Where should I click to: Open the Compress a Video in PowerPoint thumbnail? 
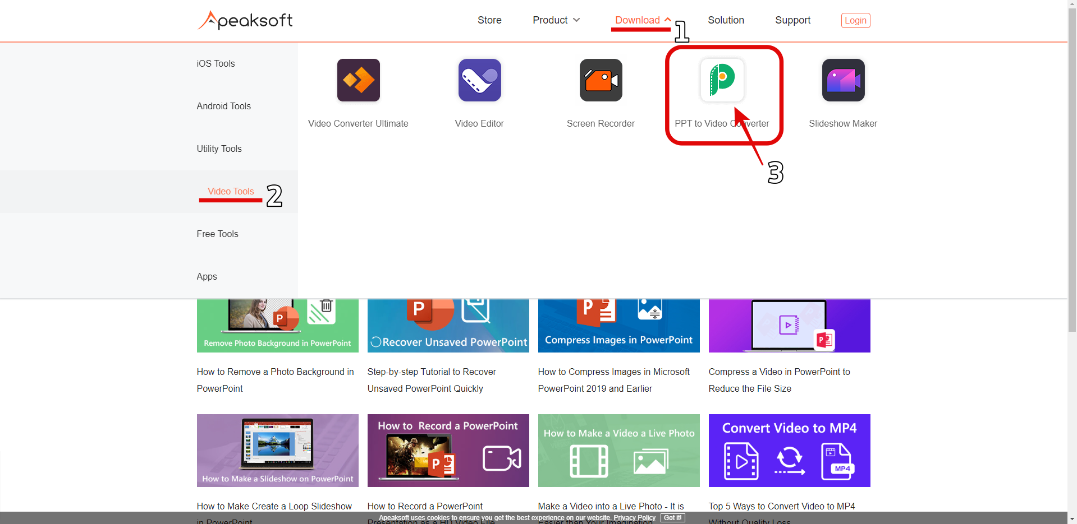[790, 326]
